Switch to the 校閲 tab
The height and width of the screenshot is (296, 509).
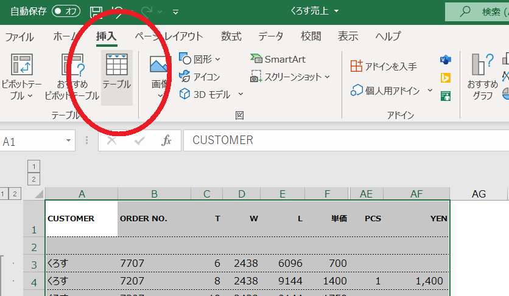pos(311,36)
